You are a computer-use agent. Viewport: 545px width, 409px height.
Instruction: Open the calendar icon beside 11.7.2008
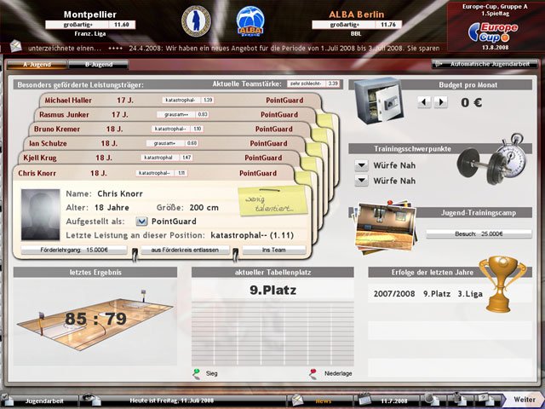[364, 400]
